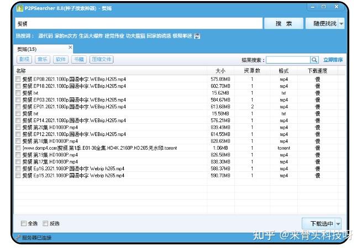Open the 下载选中 dropdown arrow
Viewport: 362px width, 251px height.
(338, 223)
